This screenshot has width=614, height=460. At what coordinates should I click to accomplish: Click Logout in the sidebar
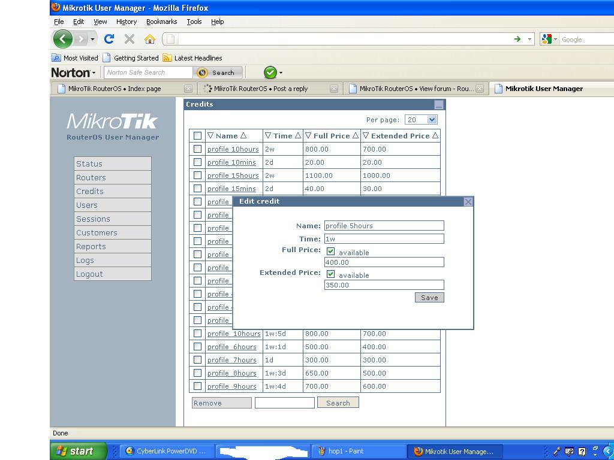(x=113, y=274)
